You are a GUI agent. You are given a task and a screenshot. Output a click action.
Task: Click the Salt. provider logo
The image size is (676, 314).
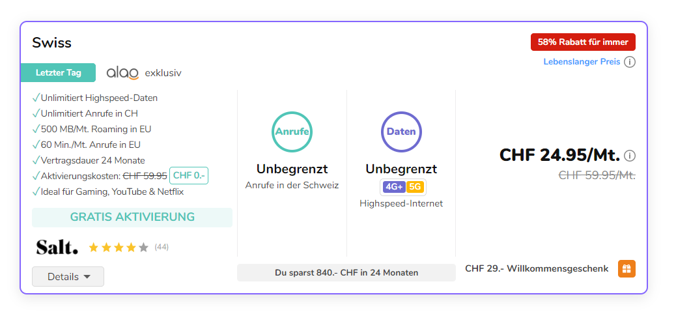[57, 248]
